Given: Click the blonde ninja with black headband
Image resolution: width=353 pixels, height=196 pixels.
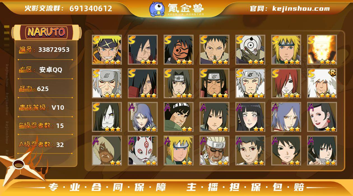Looking at the screenshot, I should [x=107, y=50].
